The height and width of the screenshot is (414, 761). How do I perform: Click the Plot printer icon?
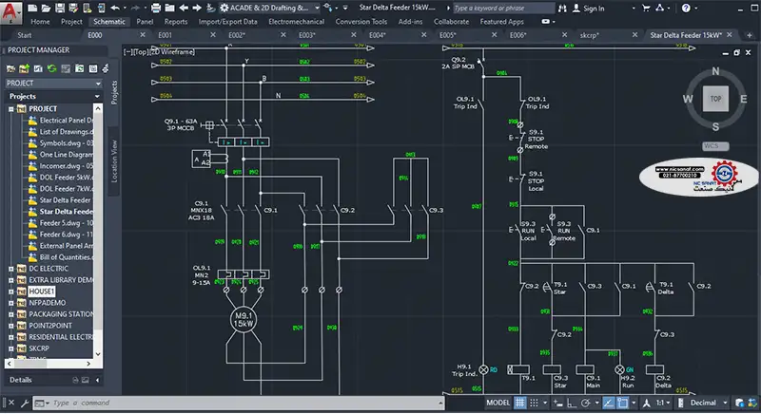click(x=156, y=8)
